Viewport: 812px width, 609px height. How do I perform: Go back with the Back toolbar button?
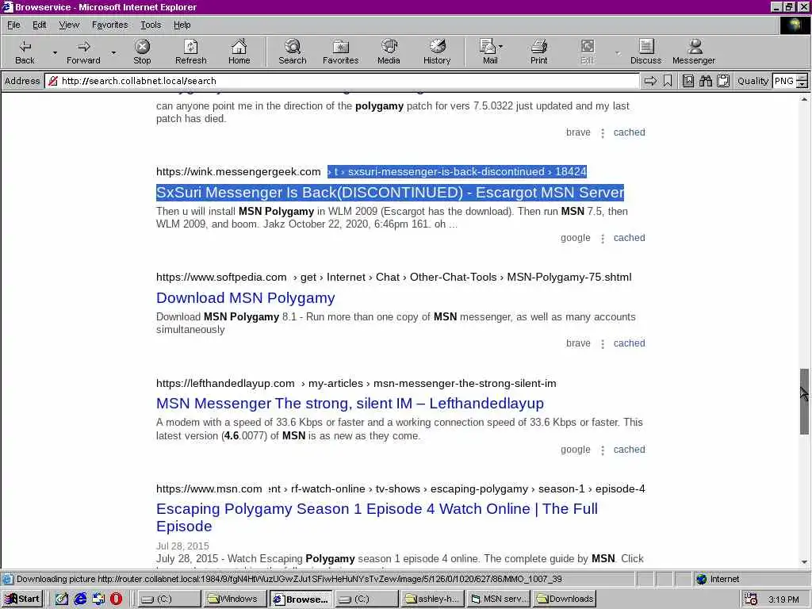tap(25, 52)
